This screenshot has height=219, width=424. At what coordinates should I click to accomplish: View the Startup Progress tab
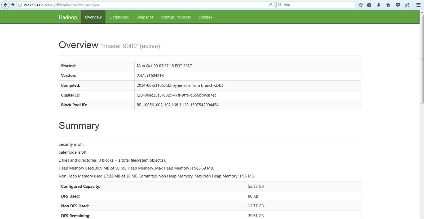pos(176,17)
